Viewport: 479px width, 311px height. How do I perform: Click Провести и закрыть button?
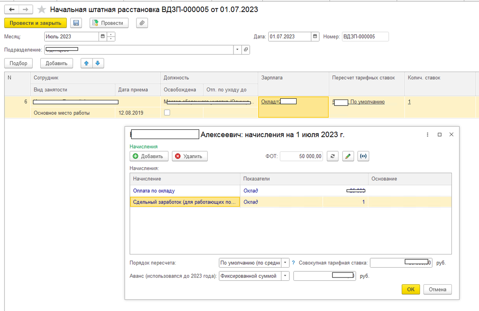[x=36, y=23]
